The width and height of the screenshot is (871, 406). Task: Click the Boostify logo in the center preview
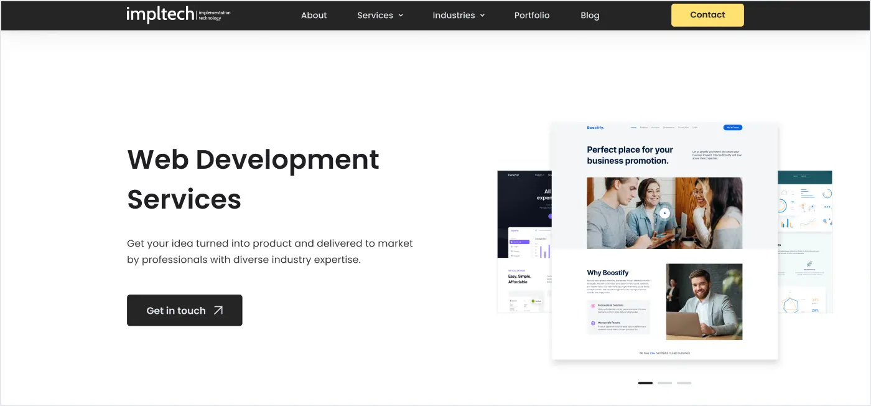[595, 128]
